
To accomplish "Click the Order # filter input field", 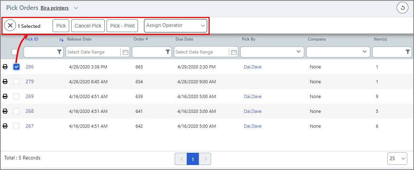I will click(x=148, y=52).
